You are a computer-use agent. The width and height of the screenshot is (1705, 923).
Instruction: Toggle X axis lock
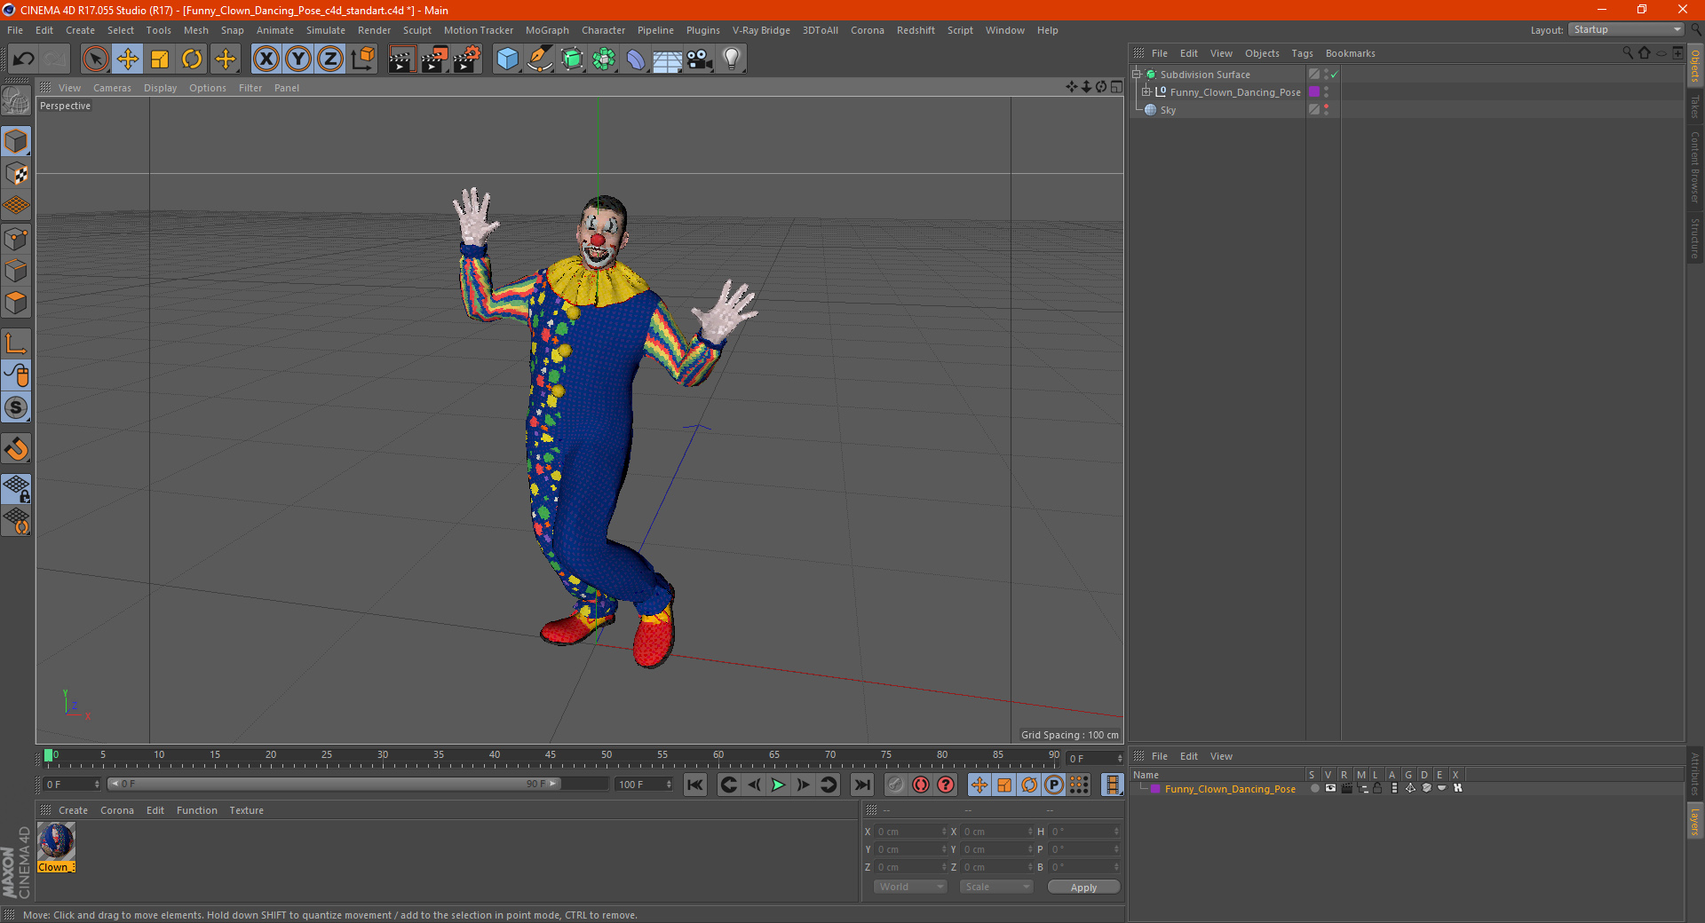[x=266, y=59]
